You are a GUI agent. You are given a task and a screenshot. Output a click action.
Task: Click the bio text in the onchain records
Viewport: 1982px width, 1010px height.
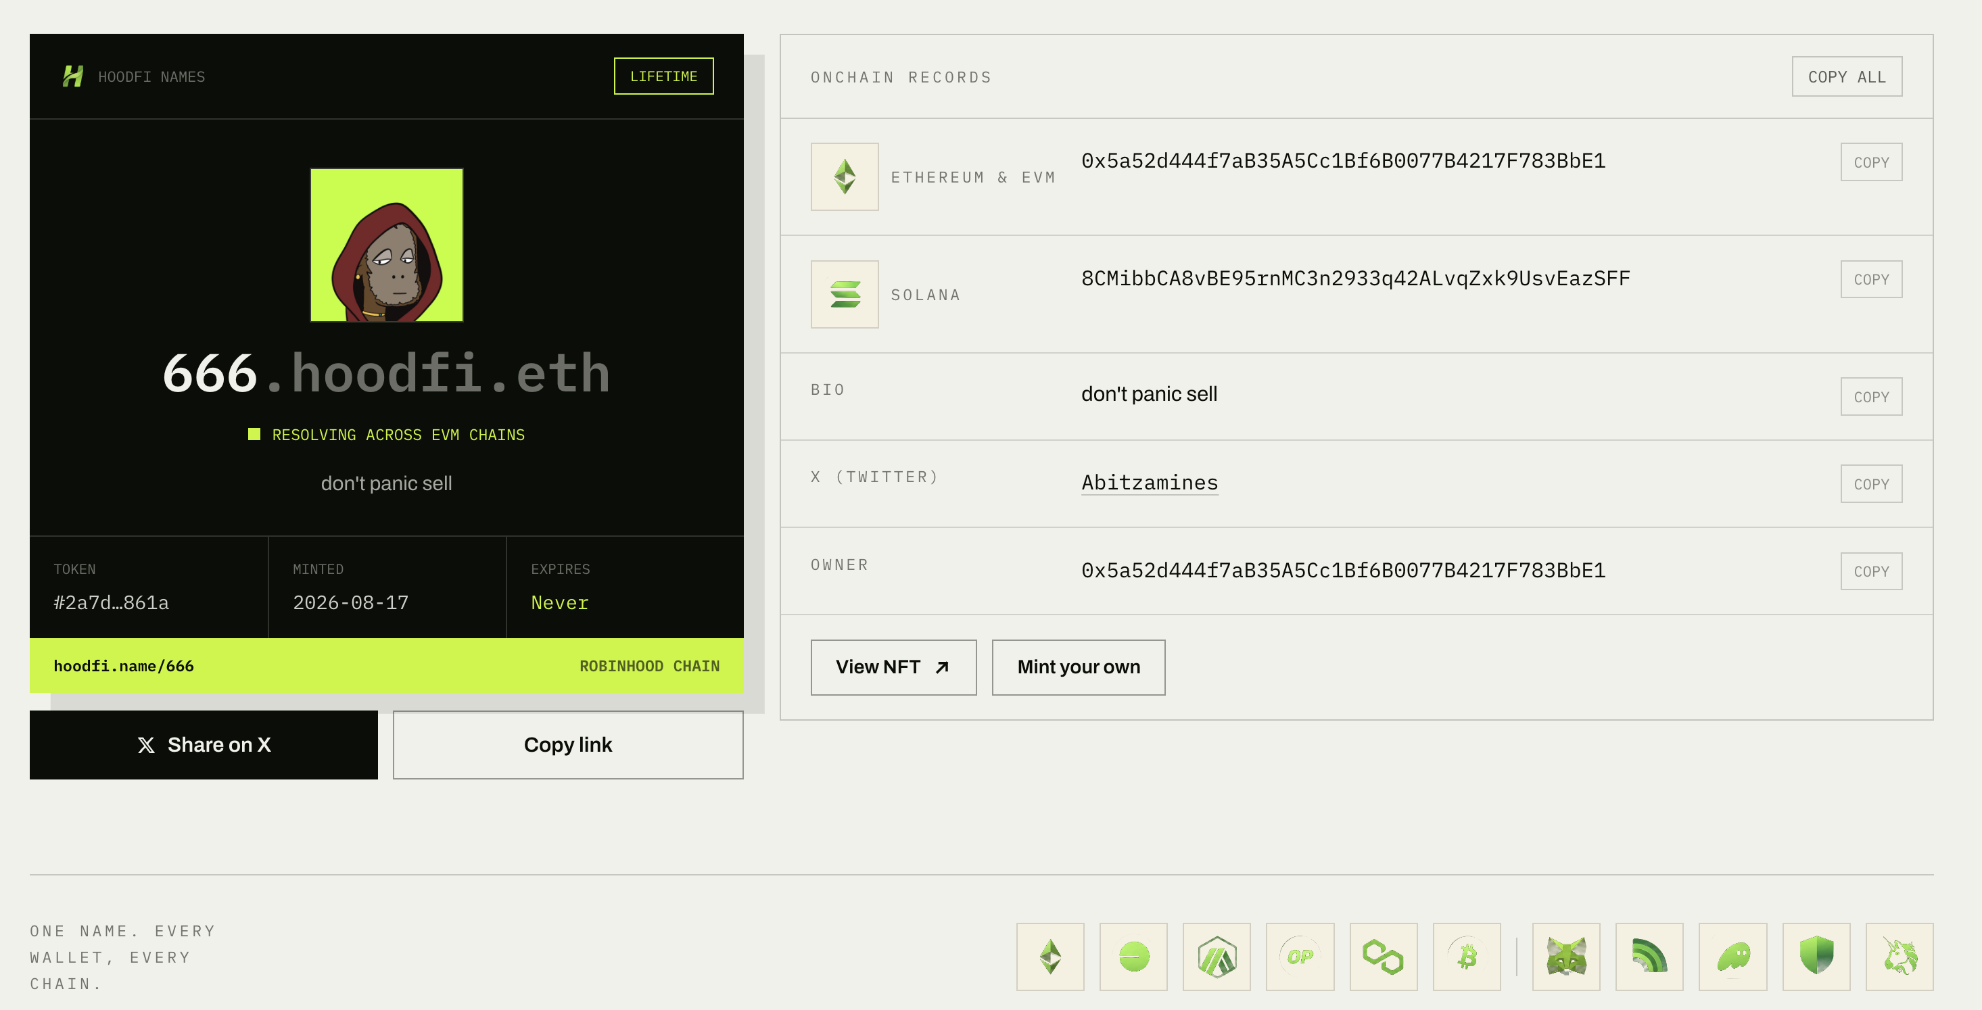1149,394
